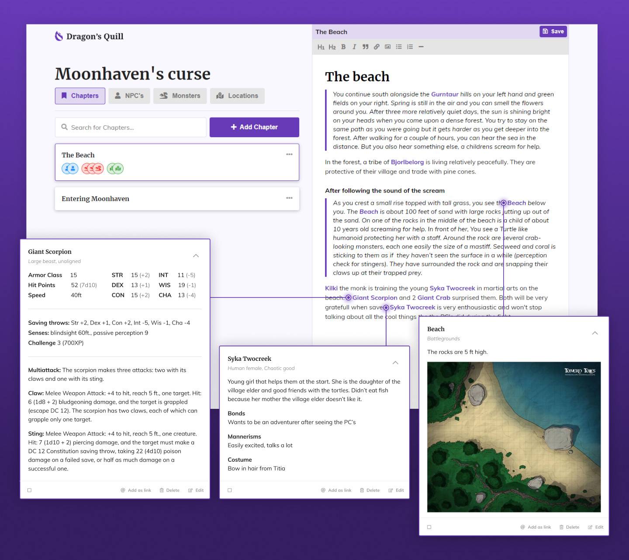
Task: Toggle italic formatting in editor toolbar
Action: (x=354, y=47)
